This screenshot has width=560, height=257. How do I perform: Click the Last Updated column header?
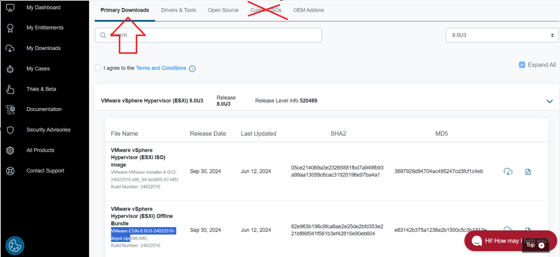pyautogui.click(x=258, y=134)
